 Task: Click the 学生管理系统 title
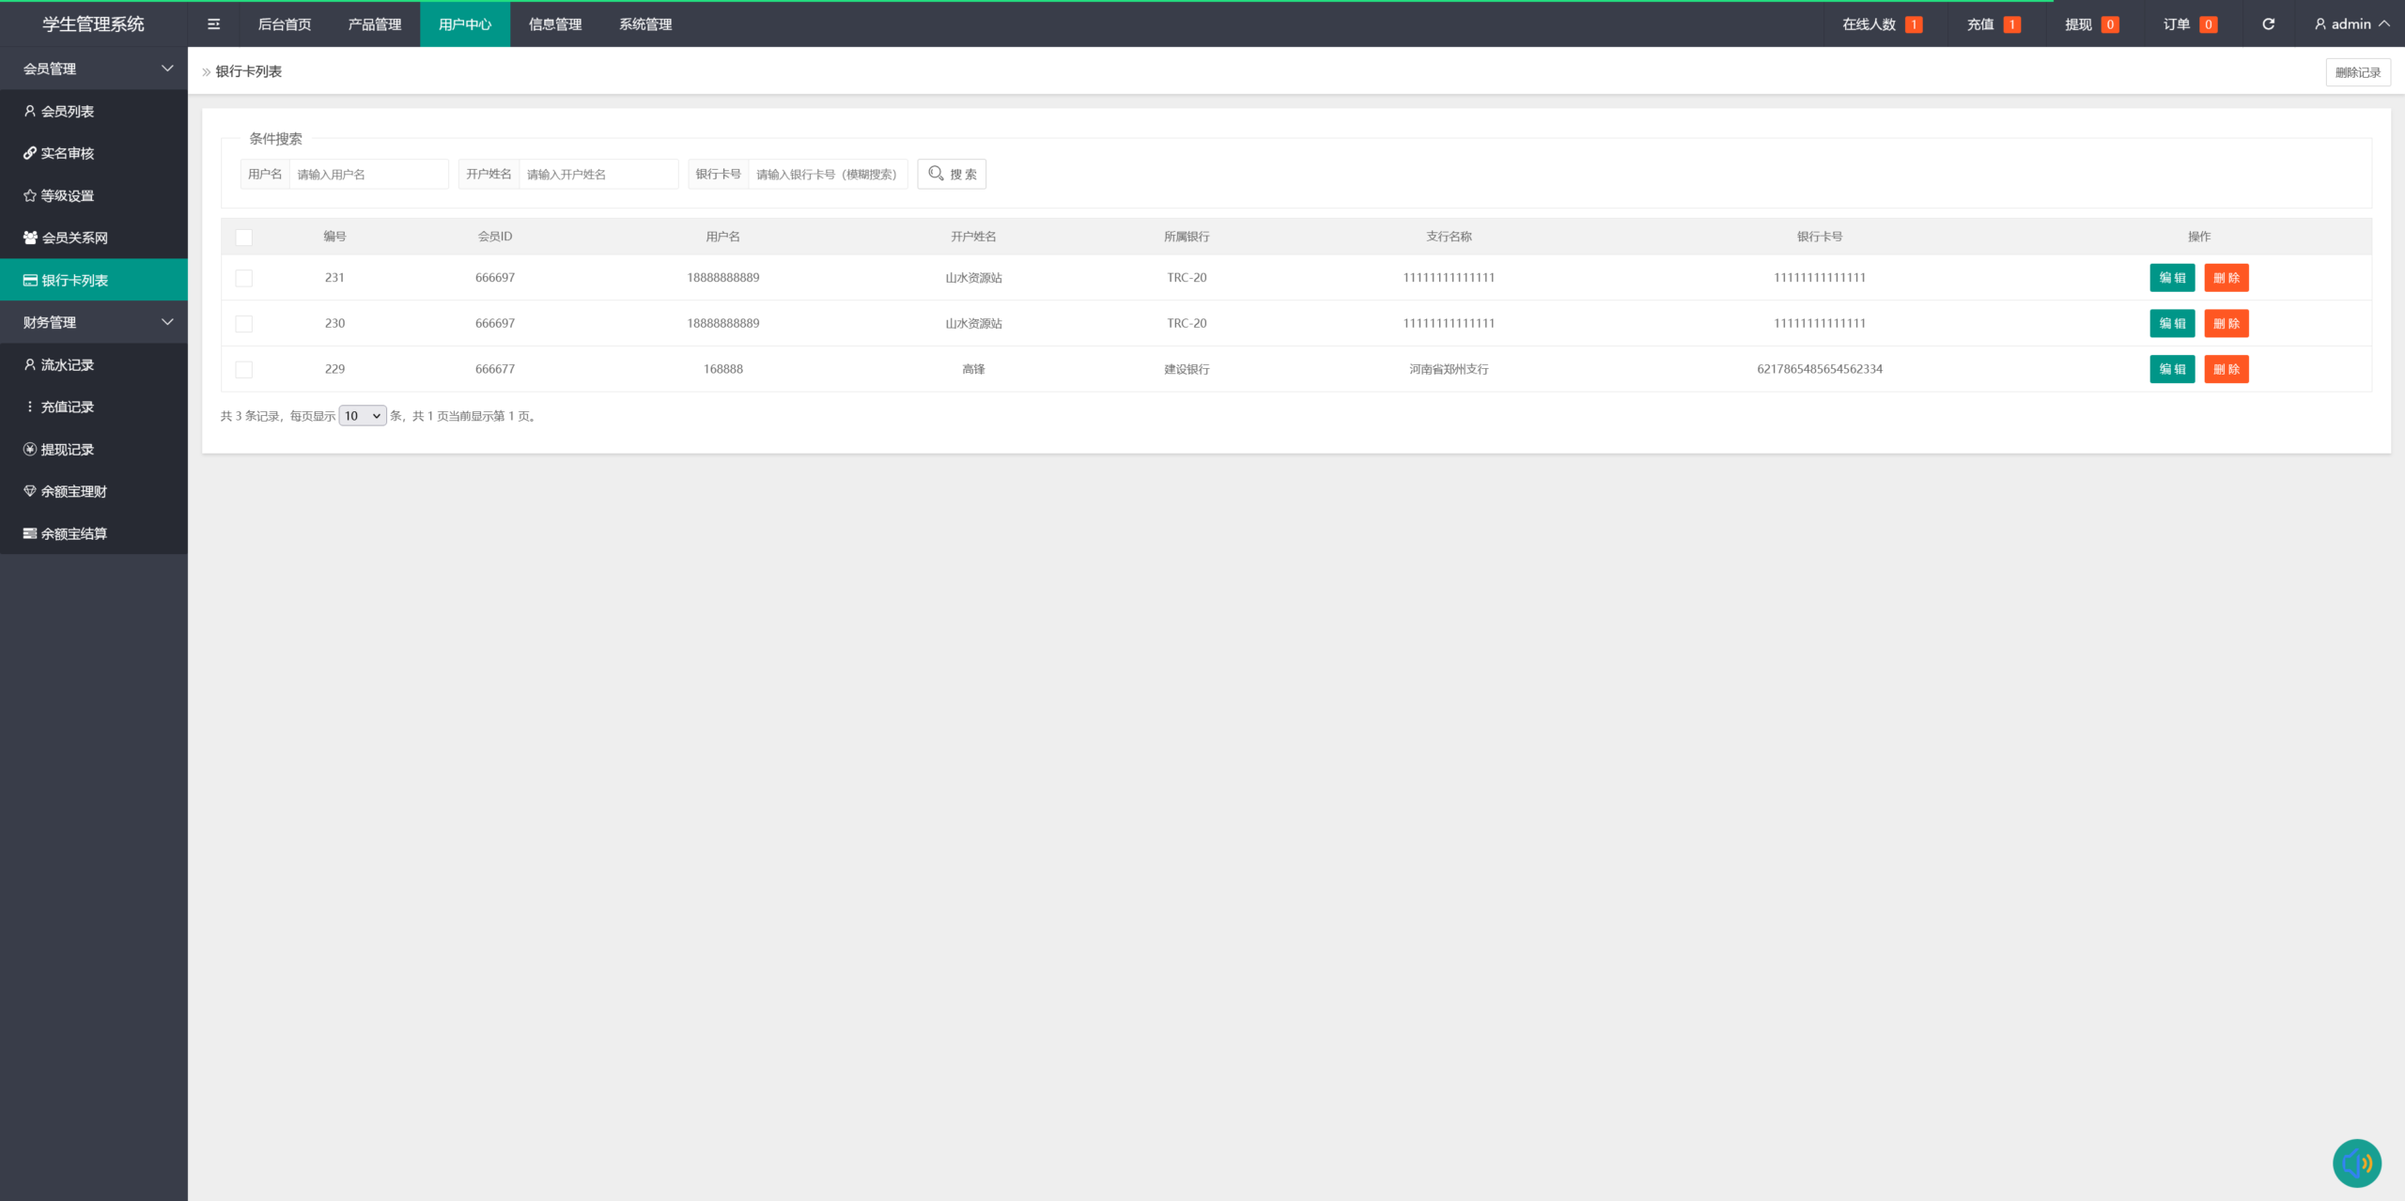[x=93, y=24]
